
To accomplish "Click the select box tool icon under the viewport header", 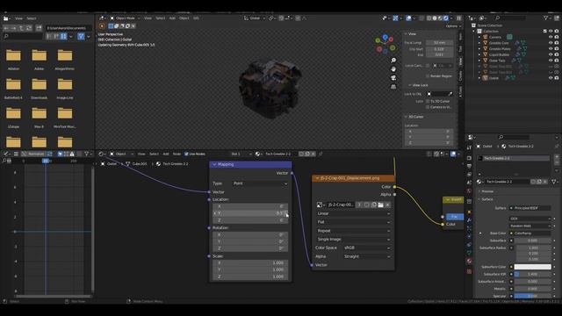I will tap(111, 26).
